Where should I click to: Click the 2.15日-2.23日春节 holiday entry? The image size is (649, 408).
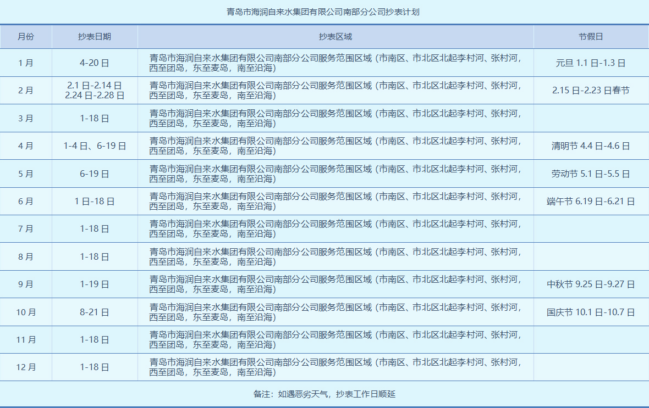pos(590,90)
